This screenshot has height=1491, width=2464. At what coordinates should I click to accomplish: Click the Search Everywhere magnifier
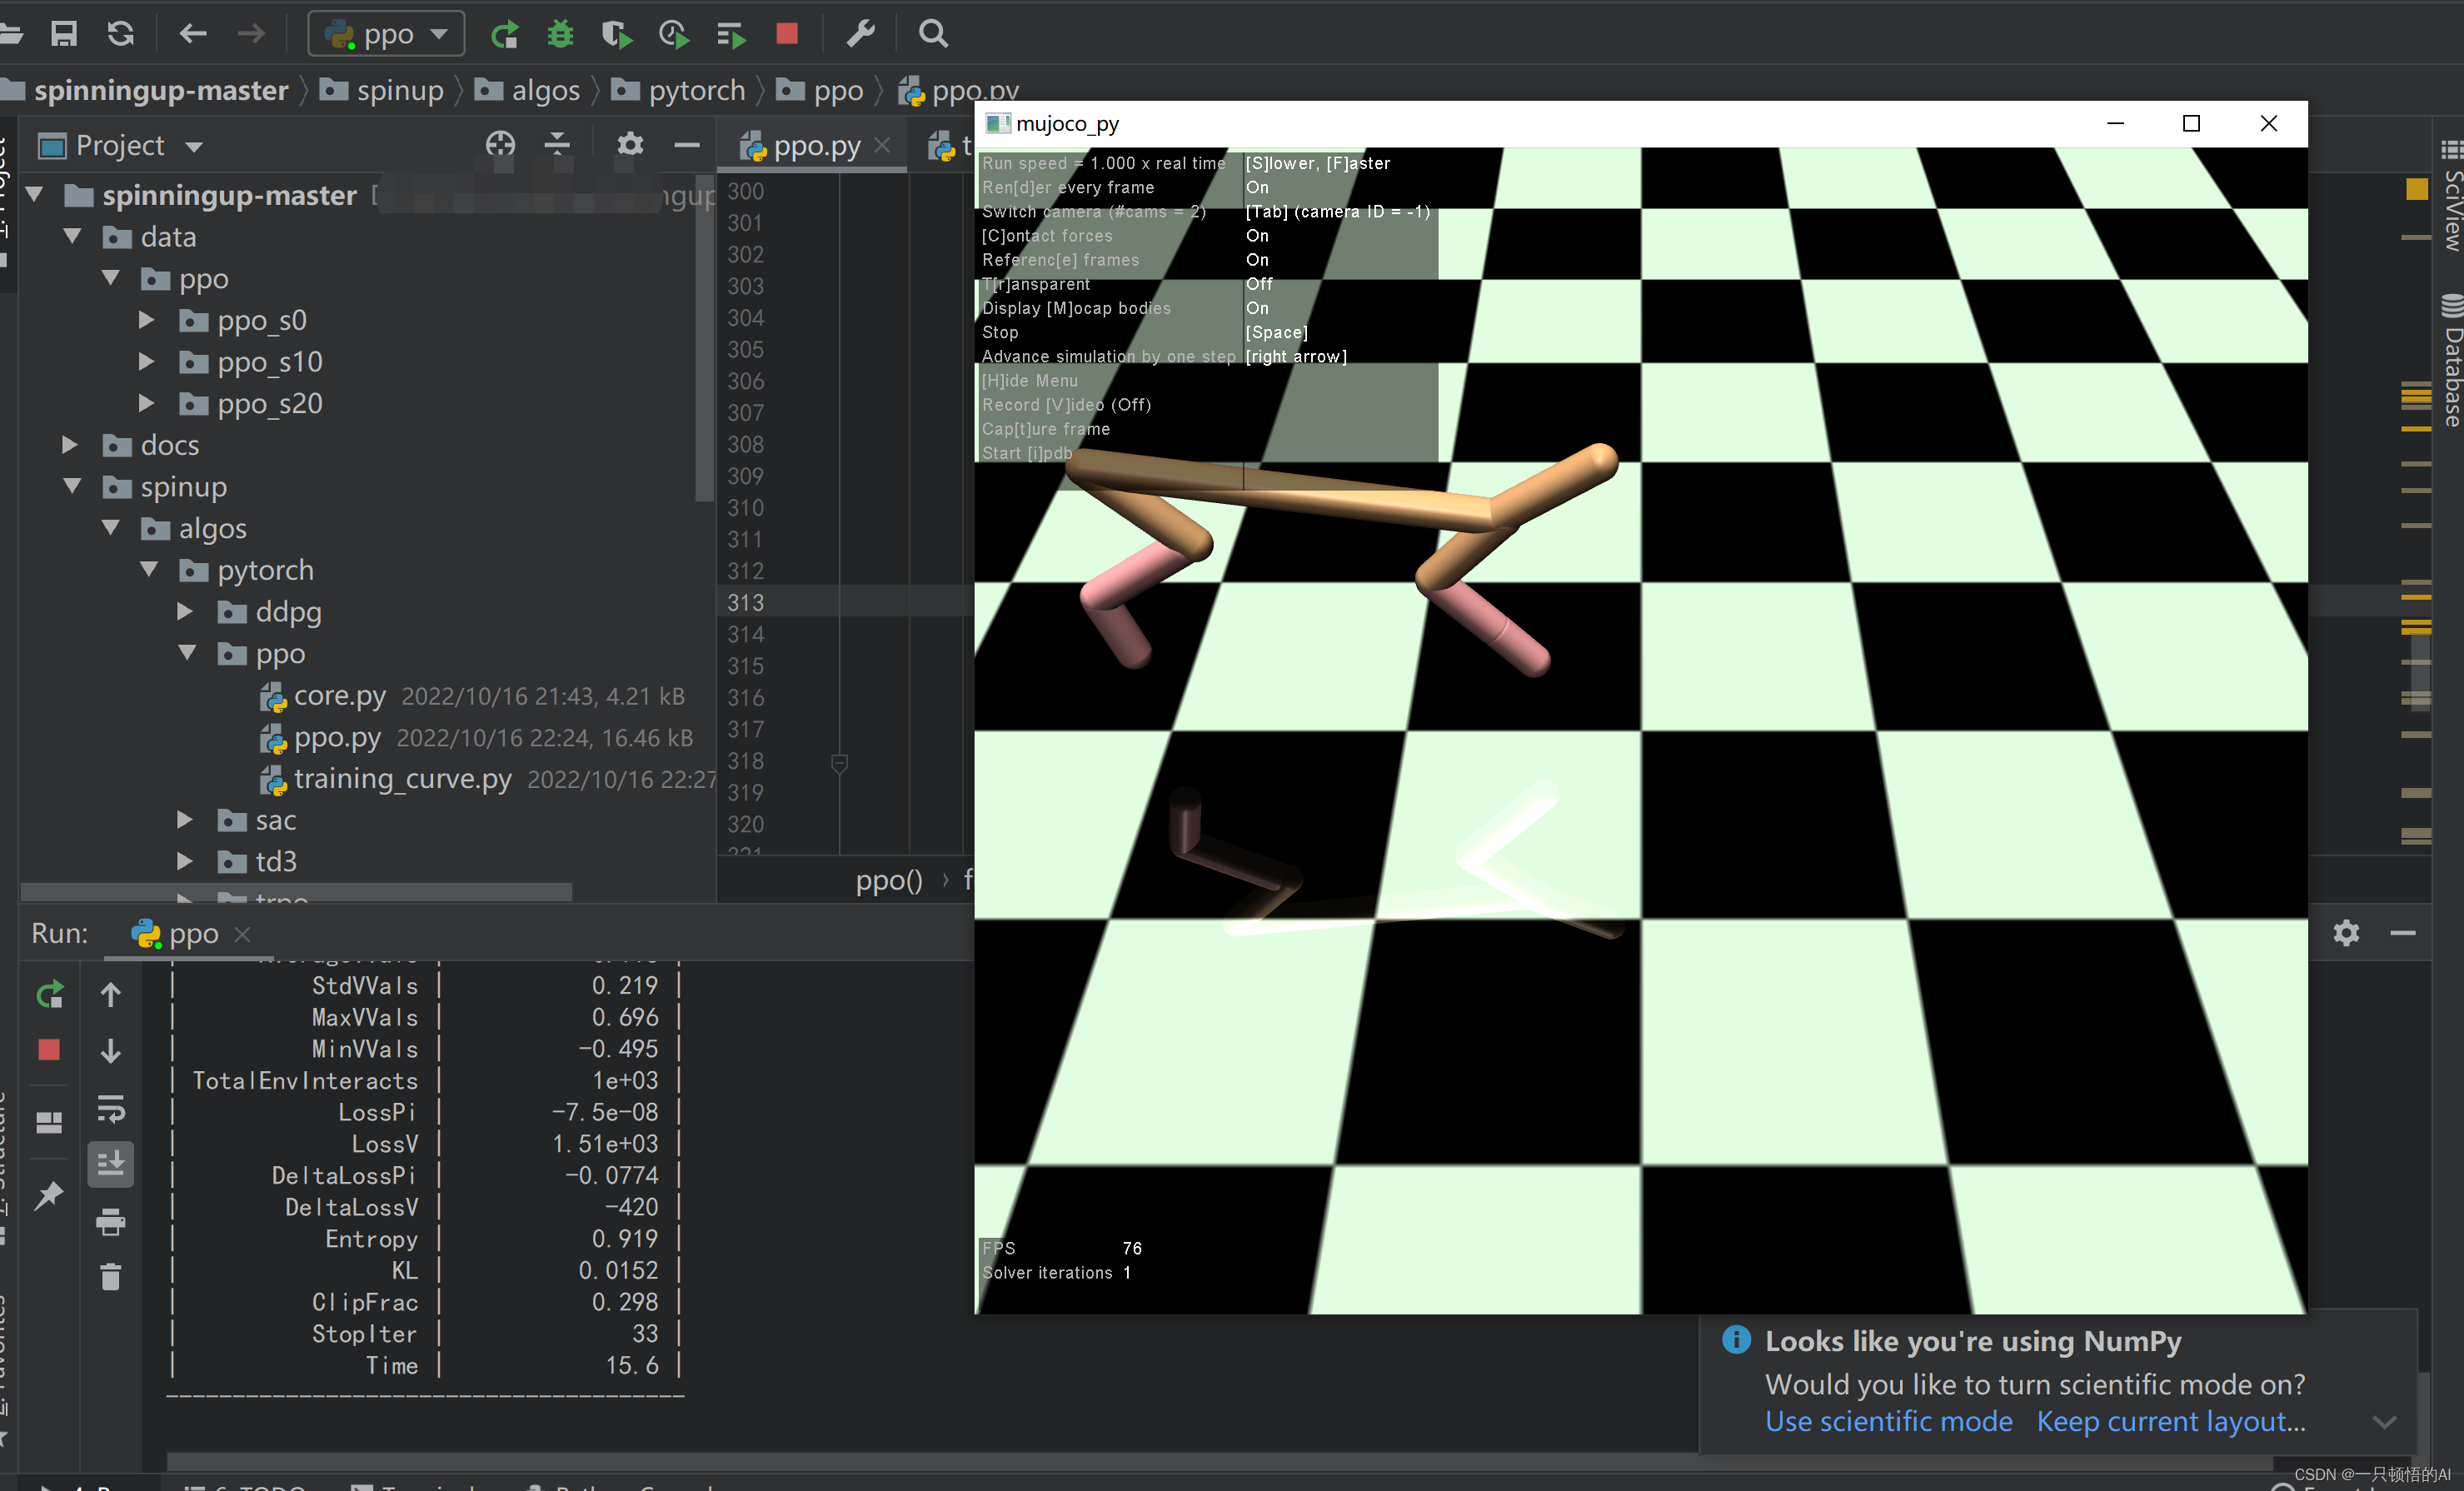[x=933, y=34]
